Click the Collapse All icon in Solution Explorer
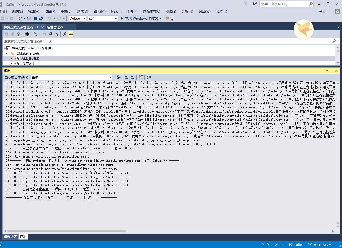Screen dimensions: 342x248 tap(50, 34)
